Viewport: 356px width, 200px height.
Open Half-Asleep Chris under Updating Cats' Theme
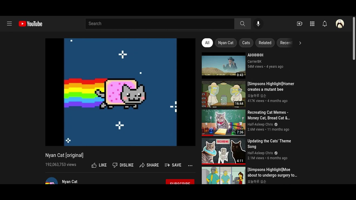260,153
